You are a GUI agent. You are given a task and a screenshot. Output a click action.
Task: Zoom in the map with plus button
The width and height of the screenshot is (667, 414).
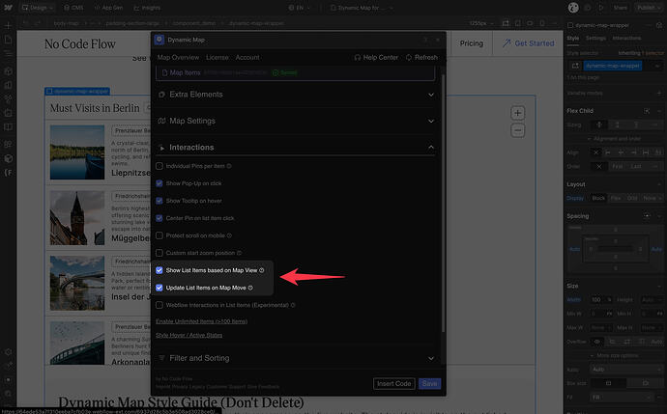tap(518, 113)
